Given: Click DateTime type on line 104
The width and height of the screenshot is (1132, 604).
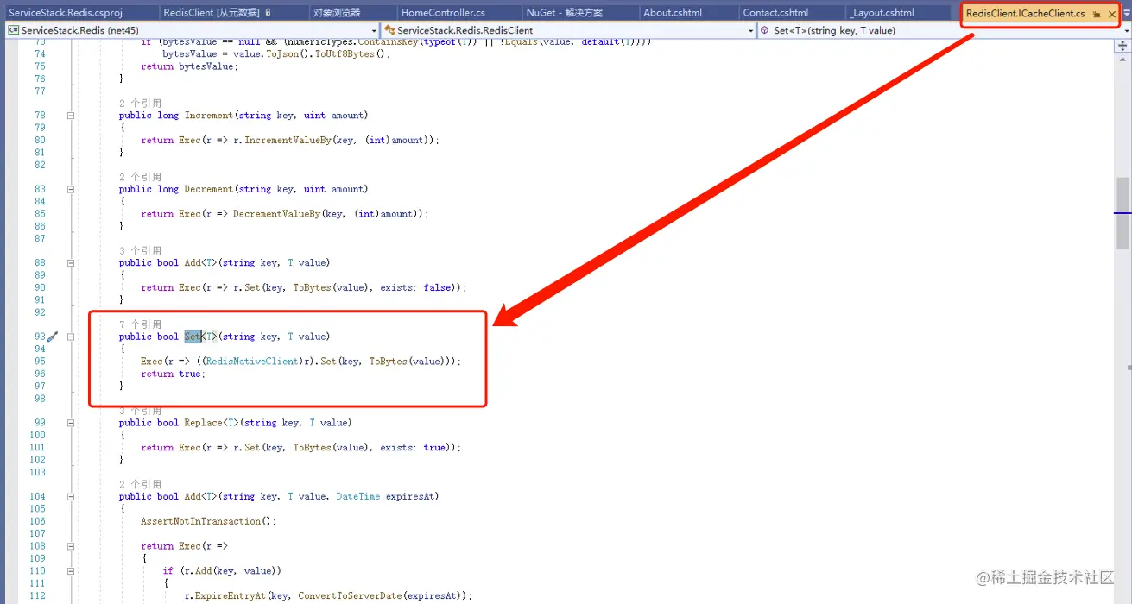Looking at the screenshot, I should (357, 497).
